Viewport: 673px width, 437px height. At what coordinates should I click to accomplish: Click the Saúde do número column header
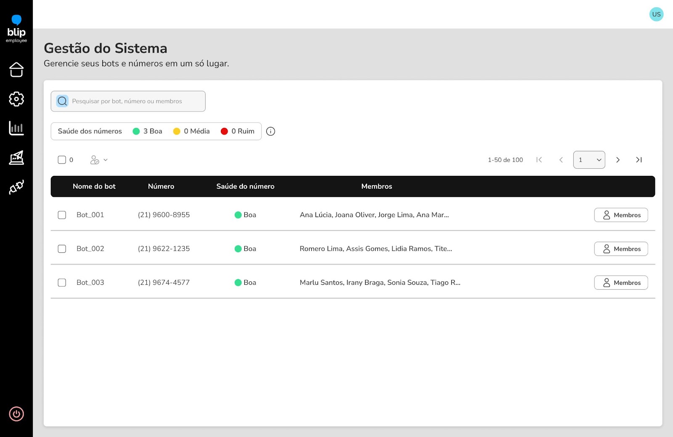[x=245, y=186]
